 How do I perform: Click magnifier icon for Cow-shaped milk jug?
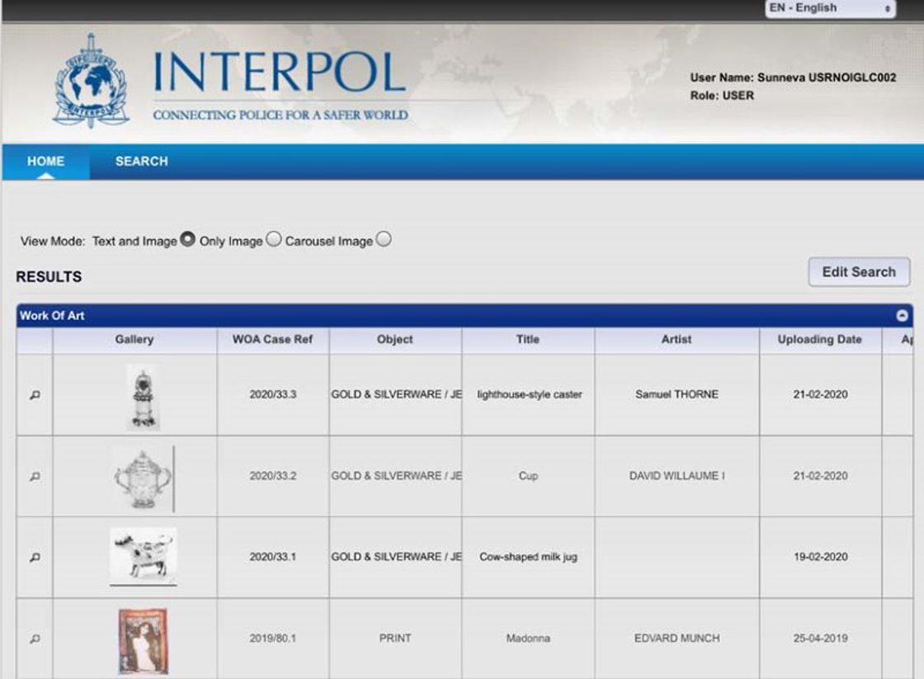pos(35,558)
